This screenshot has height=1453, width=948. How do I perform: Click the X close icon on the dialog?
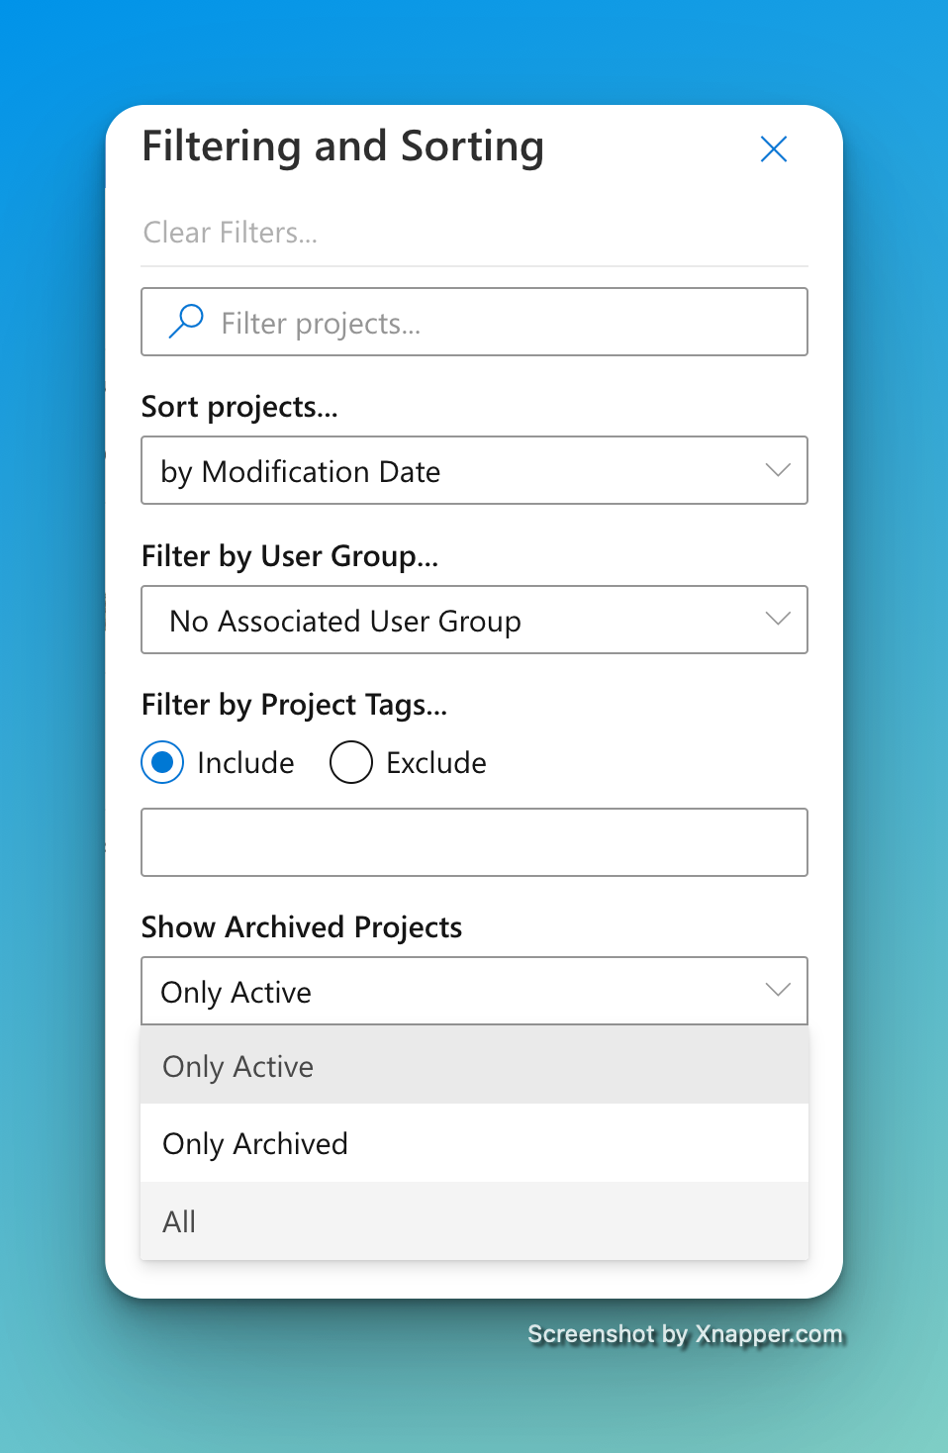[x=773, y=148]
